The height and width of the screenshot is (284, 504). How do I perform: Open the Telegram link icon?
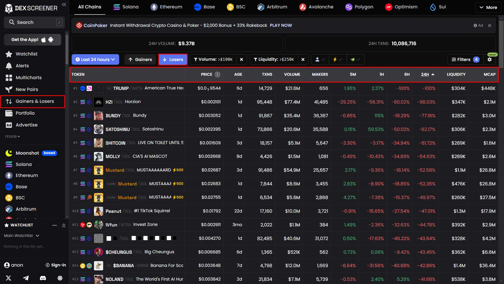pyautogui.click(x=26, y=278)
